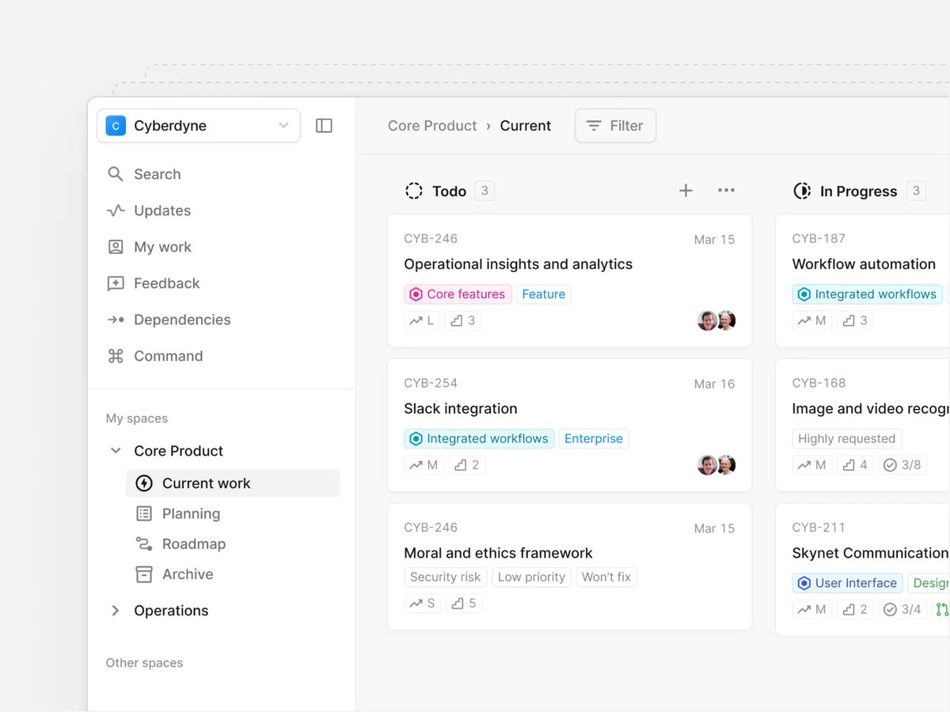
Task: Click the CYB-254 issue ID
Action: 431,383
